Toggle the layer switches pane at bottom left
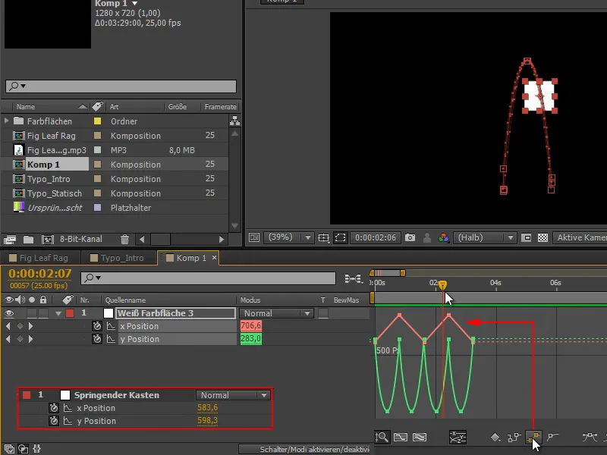 9,449
